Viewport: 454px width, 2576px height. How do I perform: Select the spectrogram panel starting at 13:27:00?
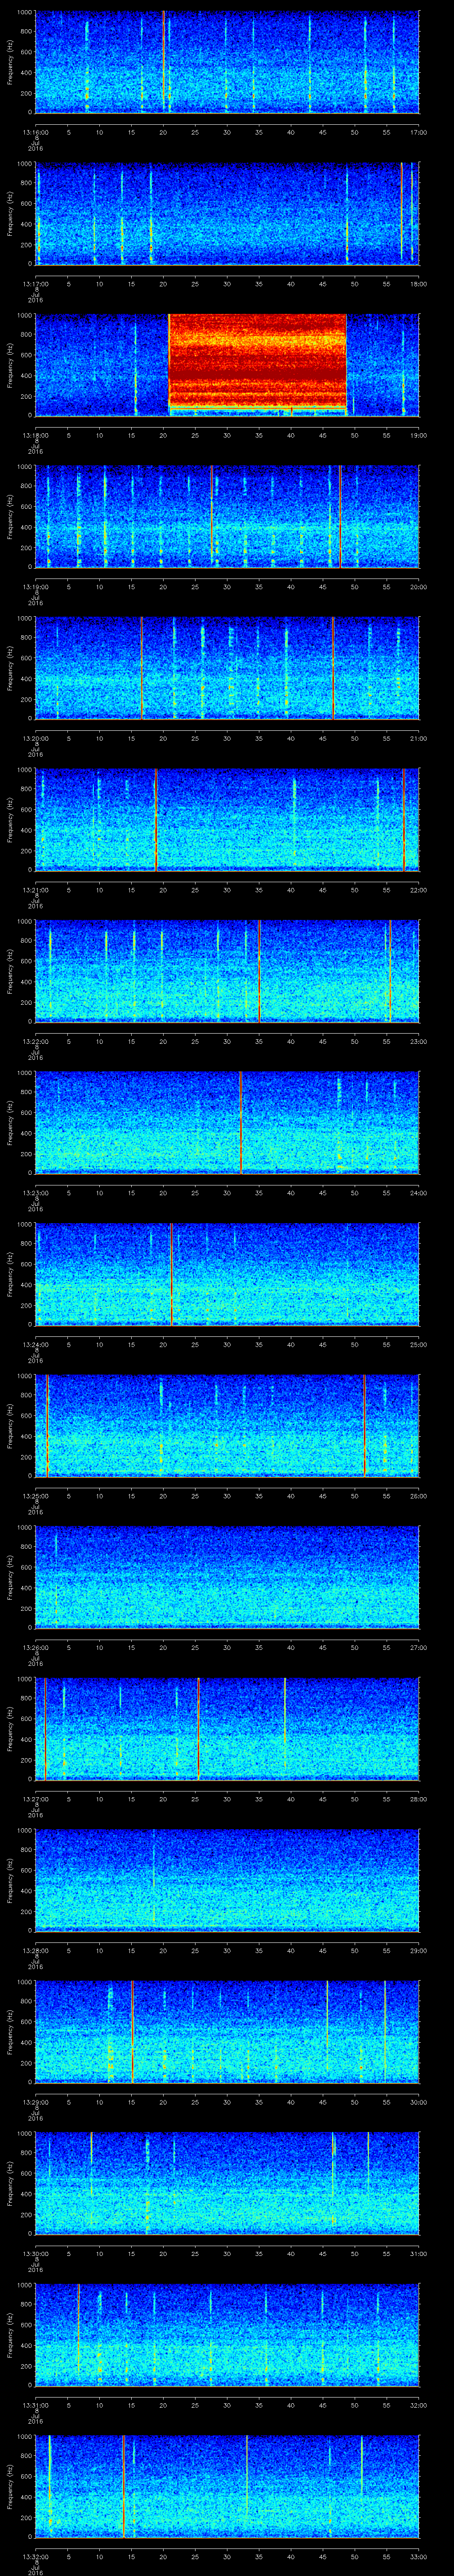coord(227,1728)
